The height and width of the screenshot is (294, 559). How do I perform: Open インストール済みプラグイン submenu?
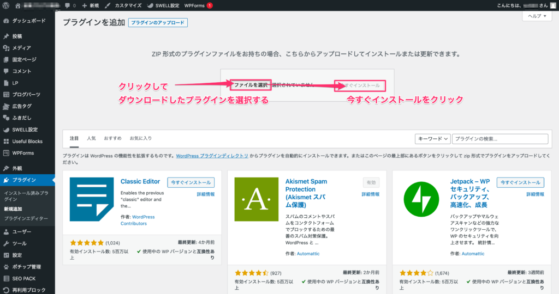coord(26,196)
